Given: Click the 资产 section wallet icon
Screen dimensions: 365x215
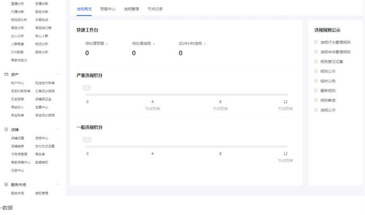Looking at the screenshot, I should pos(6,74).
